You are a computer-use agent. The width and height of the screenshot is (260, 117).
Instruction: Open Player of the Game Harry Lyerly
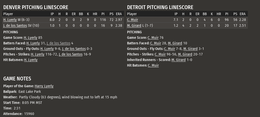44,86
